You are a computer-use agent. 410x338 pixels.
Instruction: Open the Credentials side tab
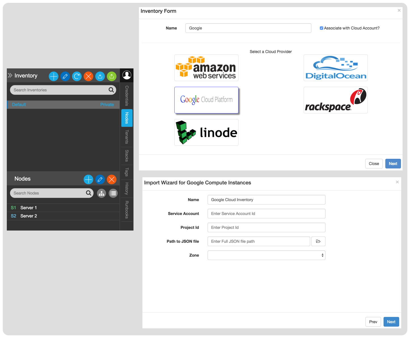[127, 96]
